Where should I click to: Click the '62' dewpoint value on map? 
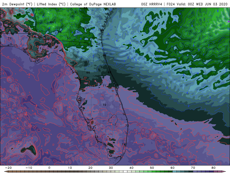tap(98, 44)
